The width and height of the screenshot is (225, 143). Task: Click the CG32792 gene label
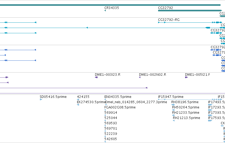pyautogui.click(x=166, y=8)
